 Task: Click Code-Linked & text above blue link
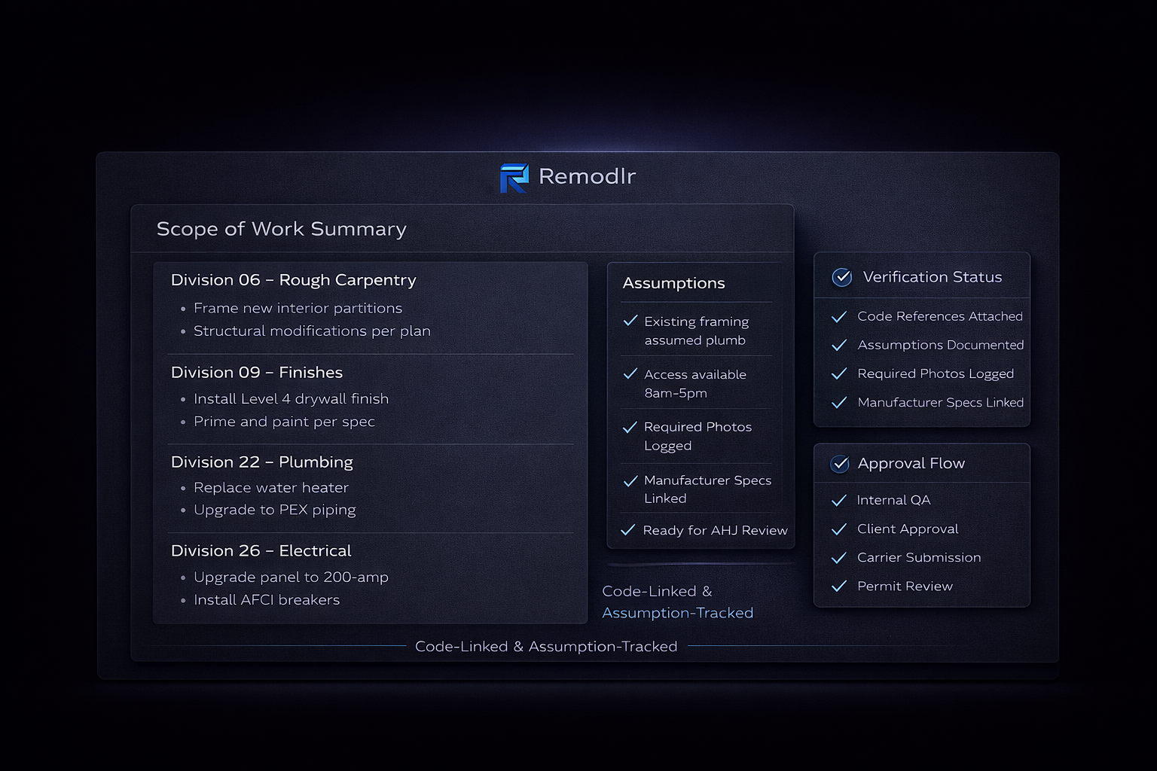(657, 592)
